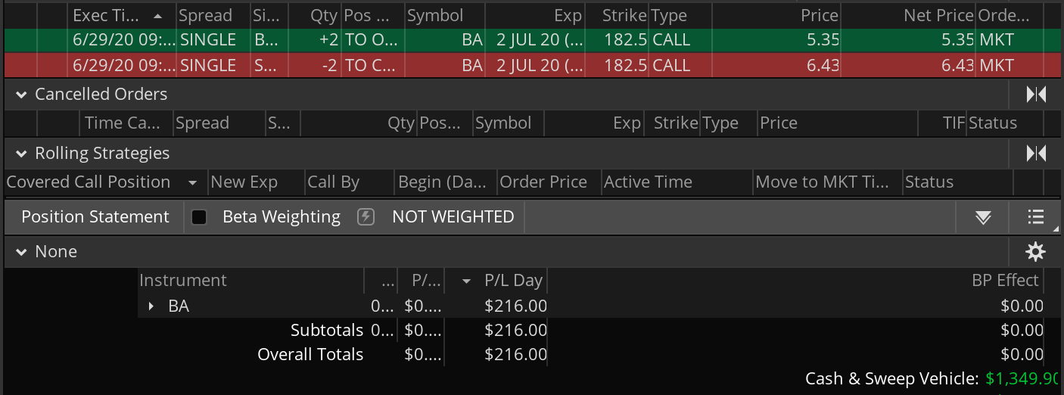
Task: Collapse the None group
Action: click(21, 252)
